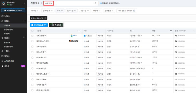Check the box for 전라남도 고흥군 company
Viewport: 196px width, 93px height.
pos(32,52)
